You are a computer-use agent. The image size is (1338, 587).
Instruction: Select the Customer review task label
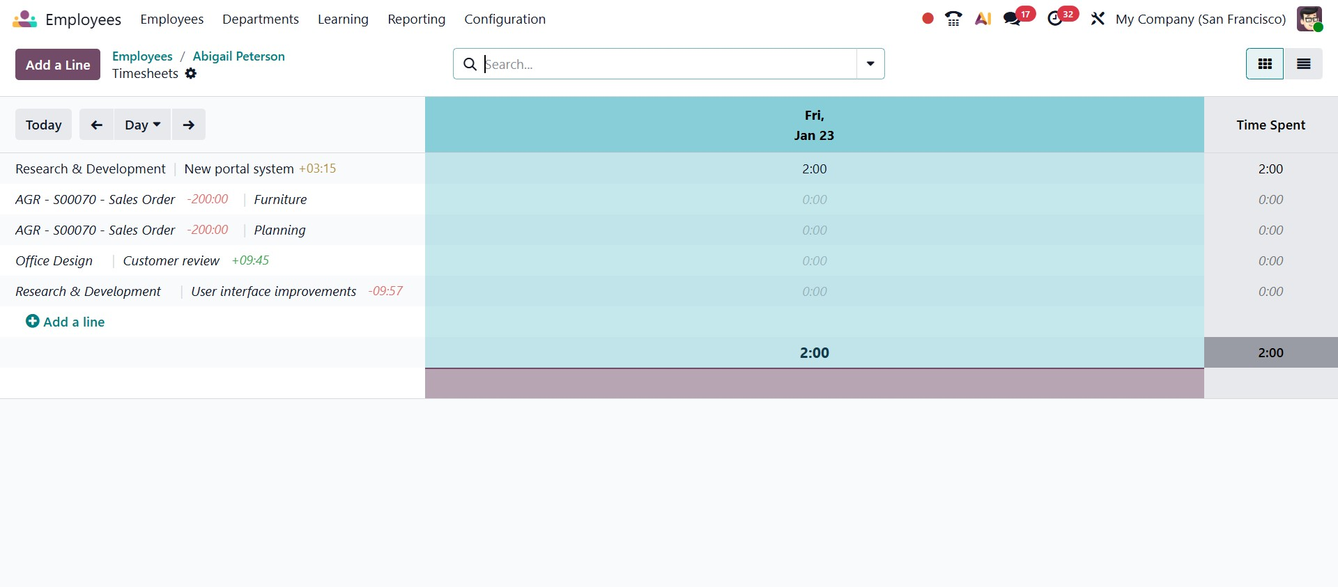(171, 260)
